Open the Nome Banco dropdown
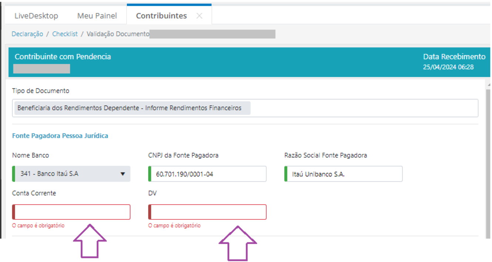Viewport: 492px width, 262px height. [x=71, y=174]
